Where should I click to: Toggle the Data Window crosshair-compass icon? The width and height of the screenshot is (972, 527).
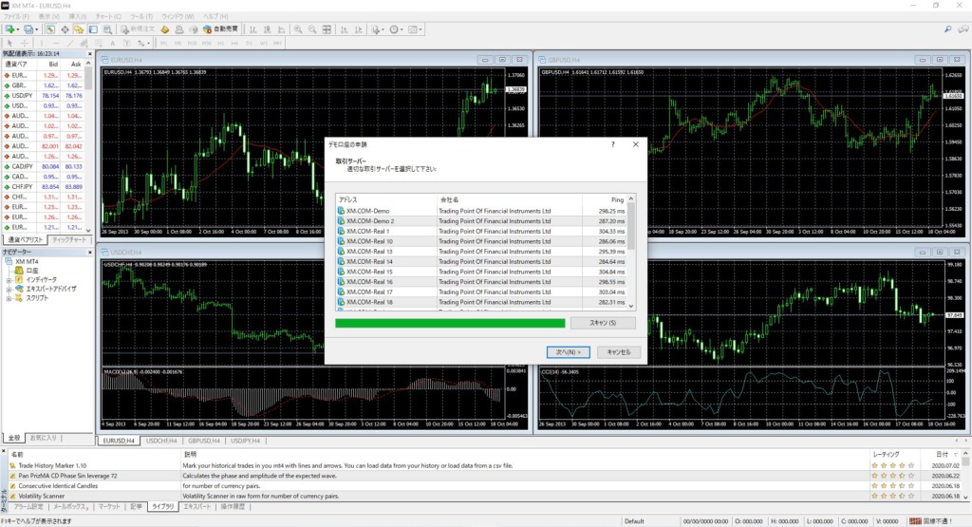tap(65, 29)
